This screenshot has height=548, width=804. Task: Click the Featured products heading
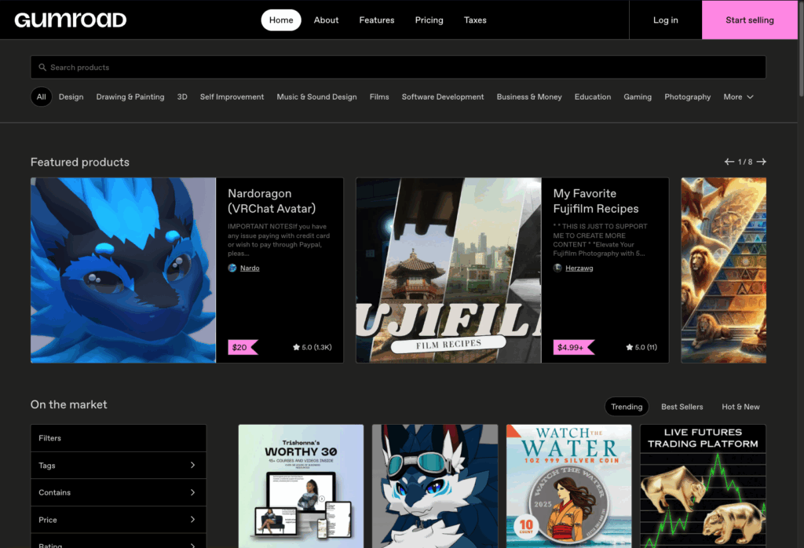point(80,162)
